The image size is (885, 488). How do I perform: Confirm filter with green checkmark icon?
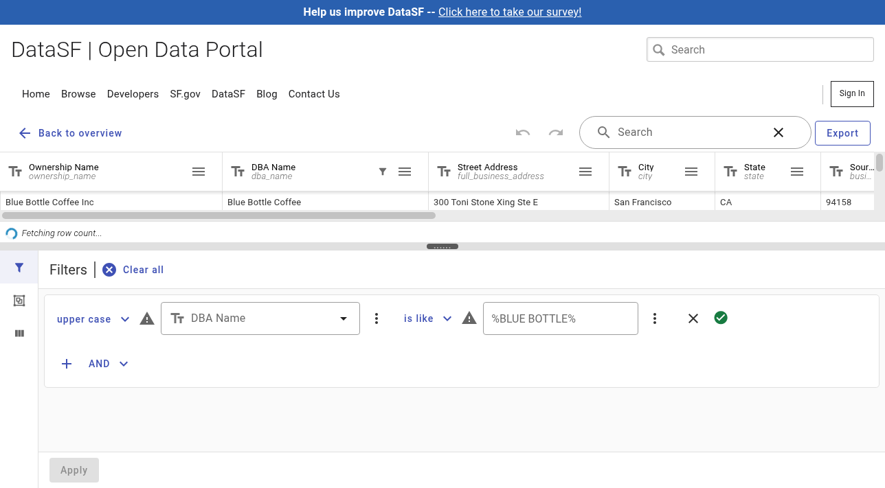(x=721, y=317)
